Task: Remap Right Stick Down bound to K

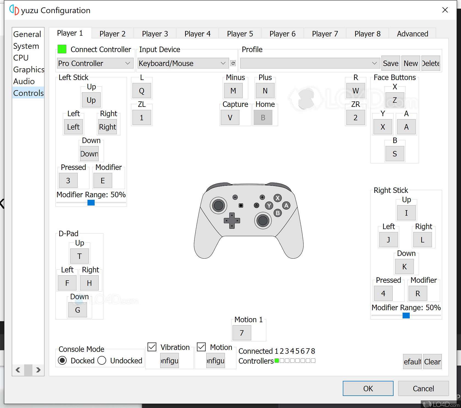Action: (x=405, y=267)
